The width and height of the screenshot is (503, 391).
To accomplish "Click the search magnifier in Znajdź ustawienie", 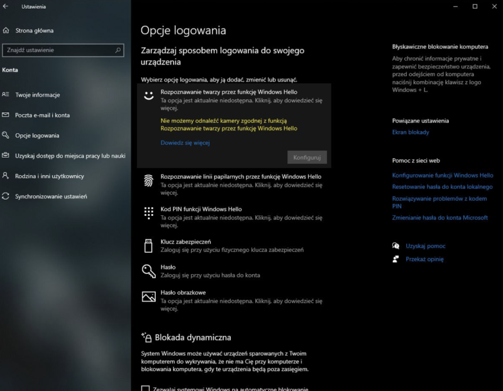I will coord(118,50).
